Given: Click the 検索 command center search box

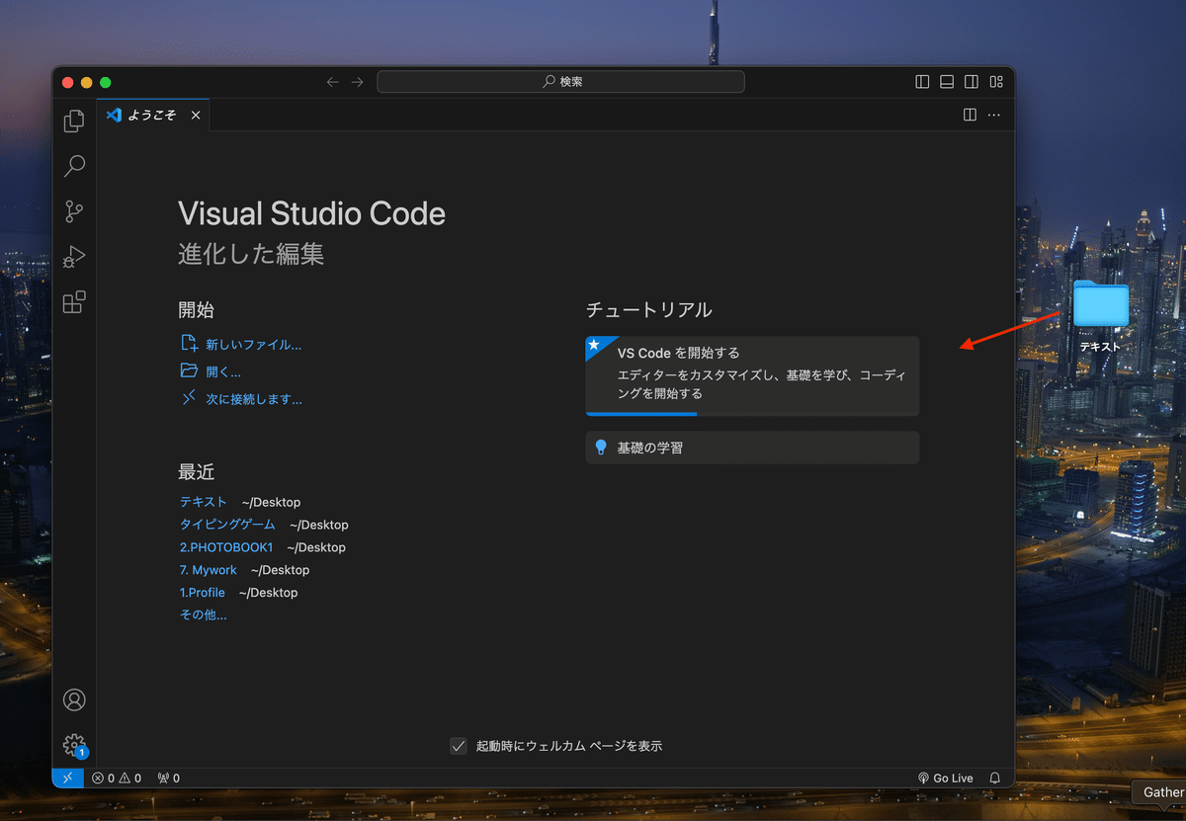Looking at the screenshot, I should 560,82.
